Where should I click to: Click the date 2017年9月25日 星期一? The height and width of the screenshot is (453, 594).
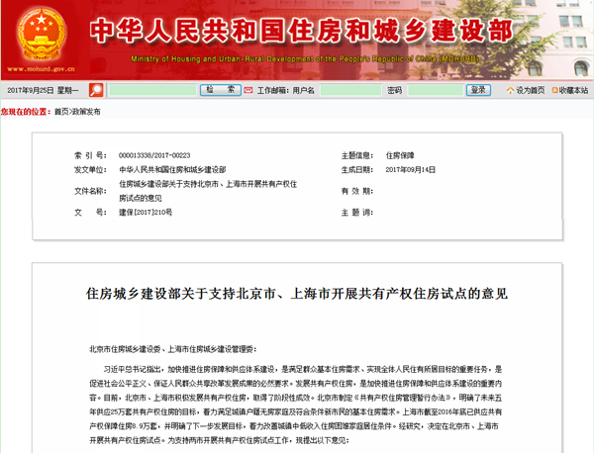[43, 90]
